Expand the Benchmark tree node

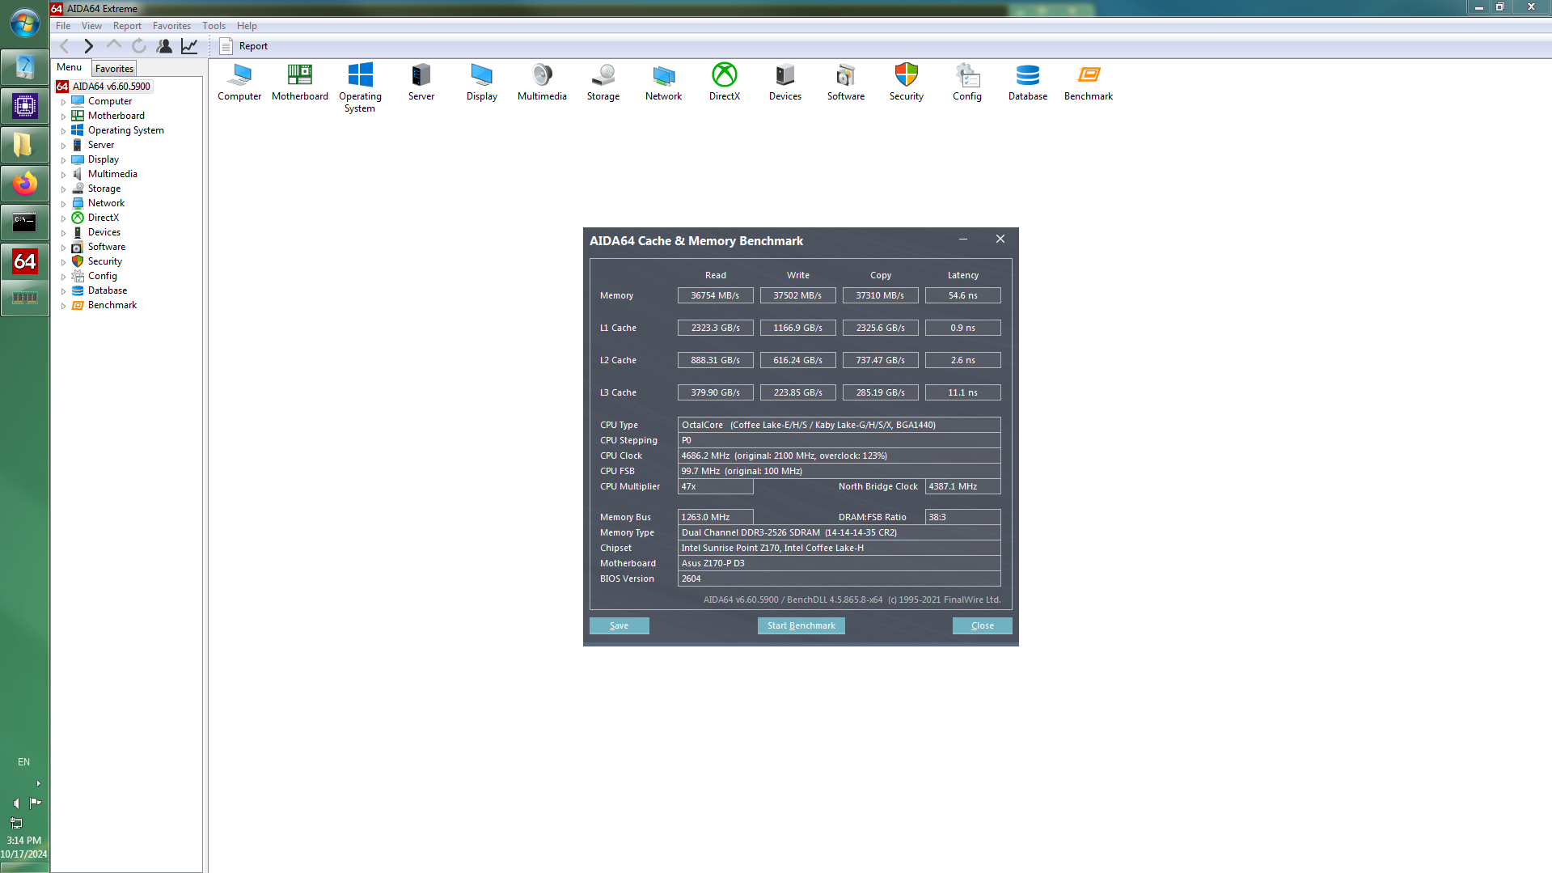coord(64,306)
